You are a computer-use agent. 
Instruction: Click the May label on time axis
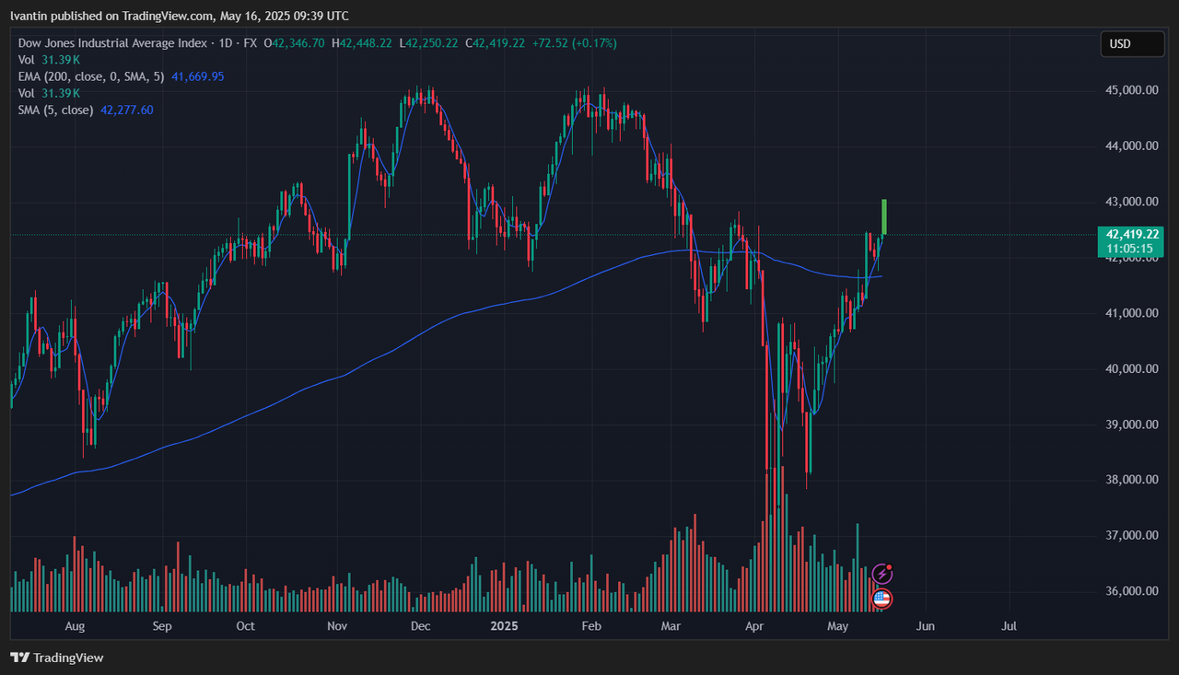(x=838, y=626)
